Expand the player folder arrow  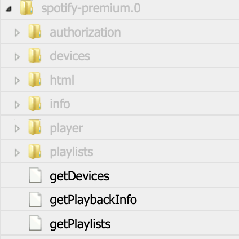point(17,129)
